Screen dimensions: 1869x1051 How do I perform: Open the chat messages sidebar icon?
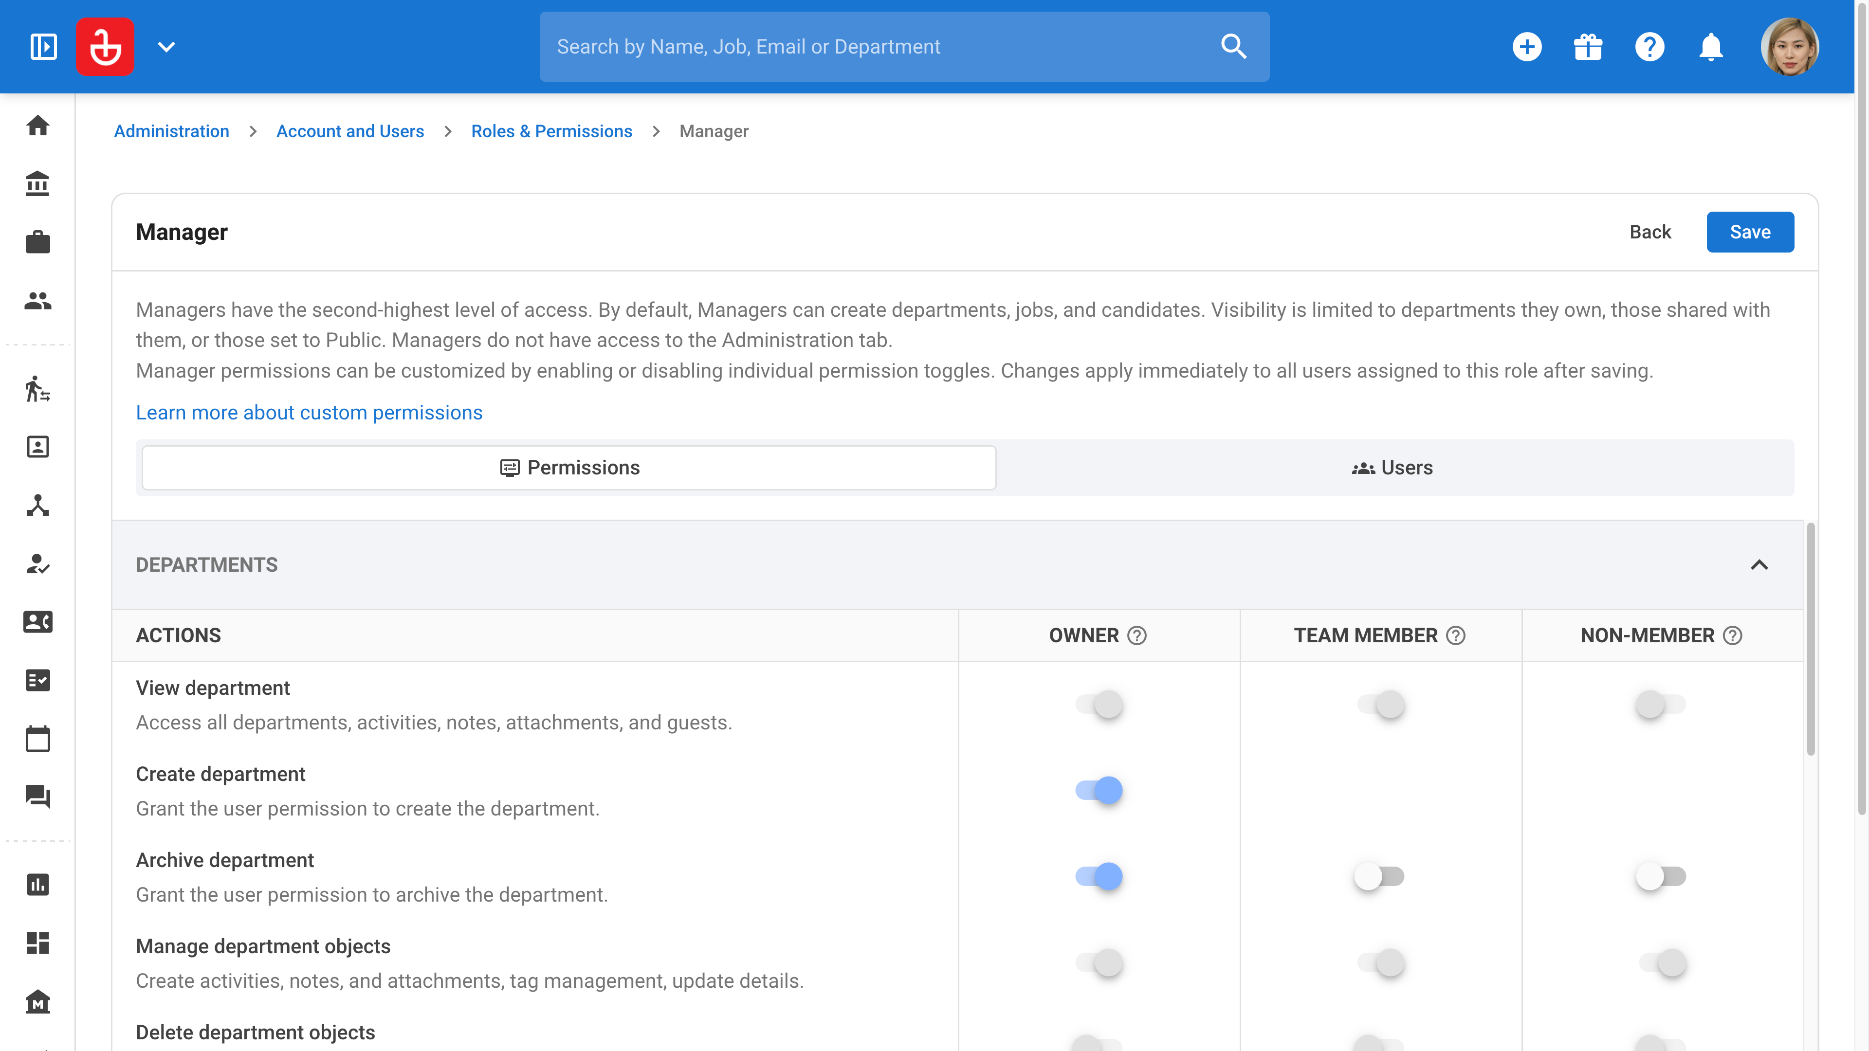click(38, 797)
